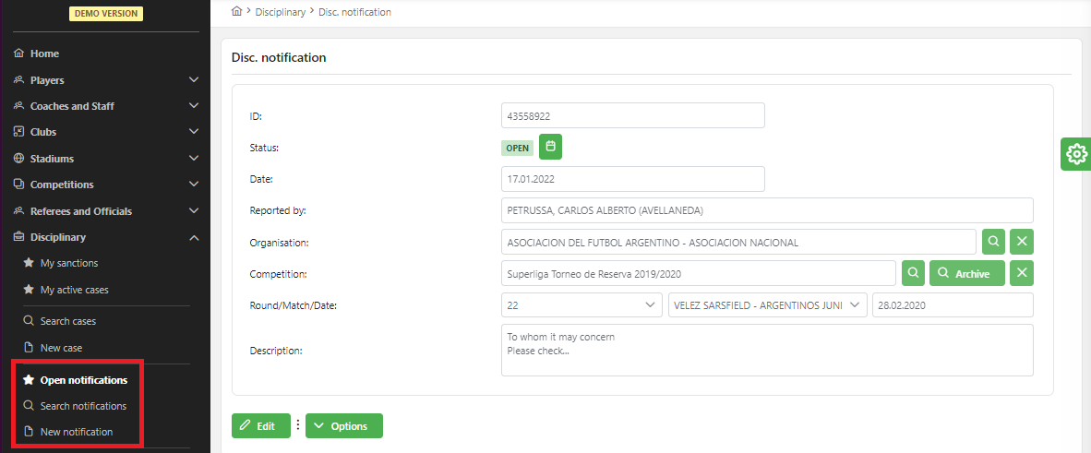Clear the Competition field with the X button
This screenshot has width=1091, height=453.
[x=1021, y=273]
